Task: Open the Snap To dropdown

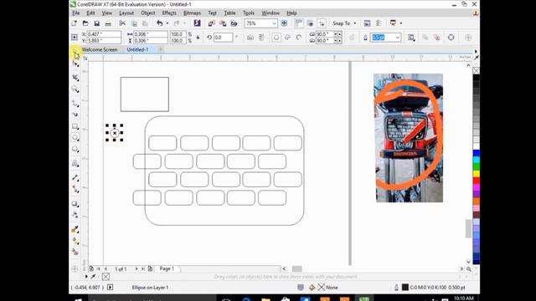Action: 344,23
